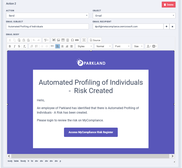Select Align Left
The height and width of the screenshot is (168, 182).
(57, 46)
